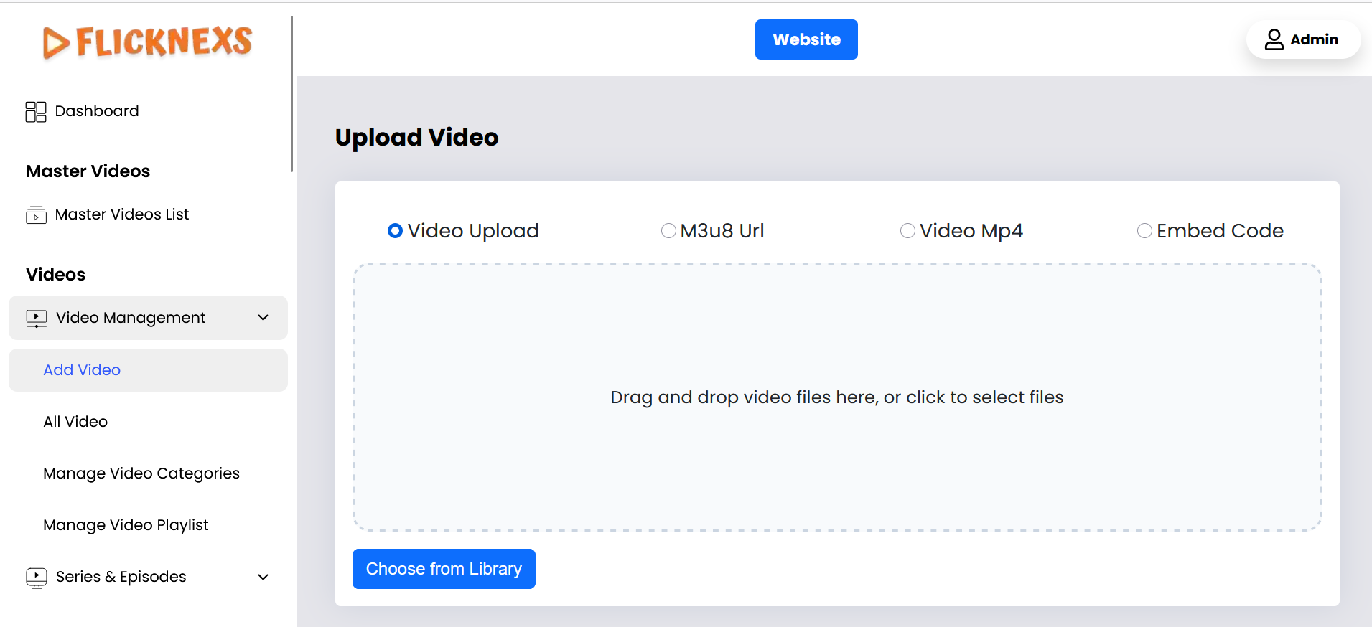The height and width of the screenshot is (627, 1372).
Task: Pick the Embed Code radio option
Action: (1144, 231)
